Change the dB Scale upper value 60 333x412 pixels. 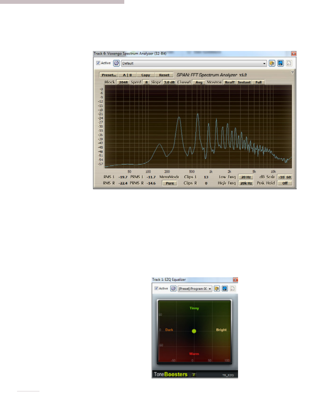coord(289,177)
